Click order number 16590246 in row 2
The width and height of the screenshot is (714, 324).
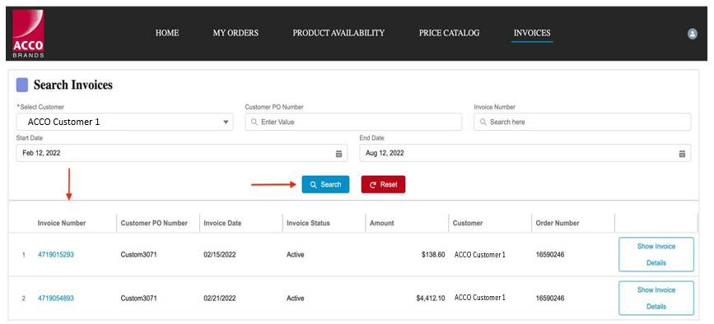(550, 299)
